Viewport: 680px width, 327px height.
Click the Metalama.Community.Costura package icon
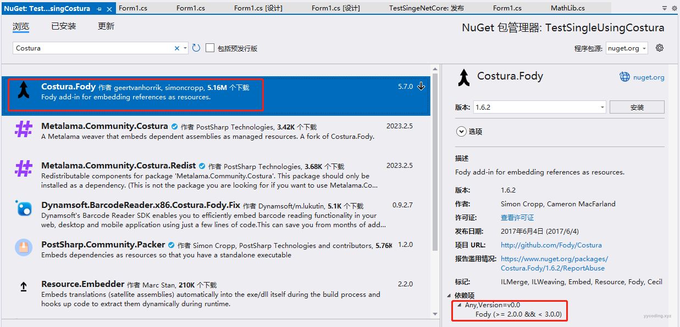click(x=24, y=129)
